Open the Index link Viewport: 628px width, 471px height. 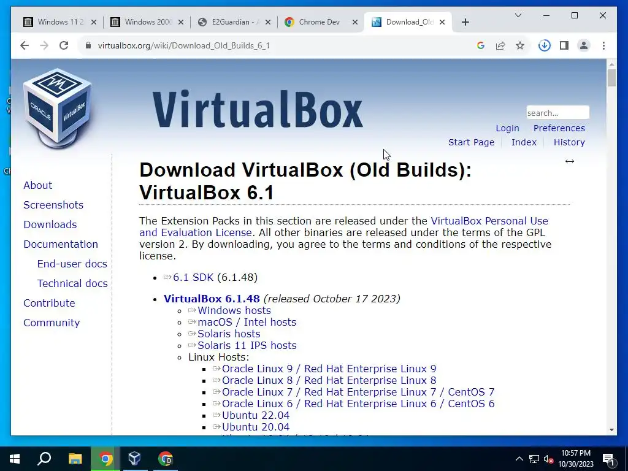point(524,142)
